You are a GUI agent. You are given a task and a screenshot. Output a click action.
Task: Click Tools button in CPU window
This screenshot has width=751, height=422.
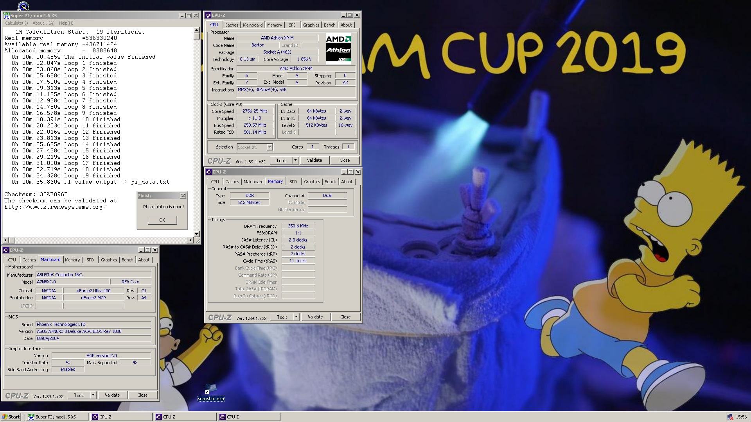pyautogui.click(x=281, y=160)
